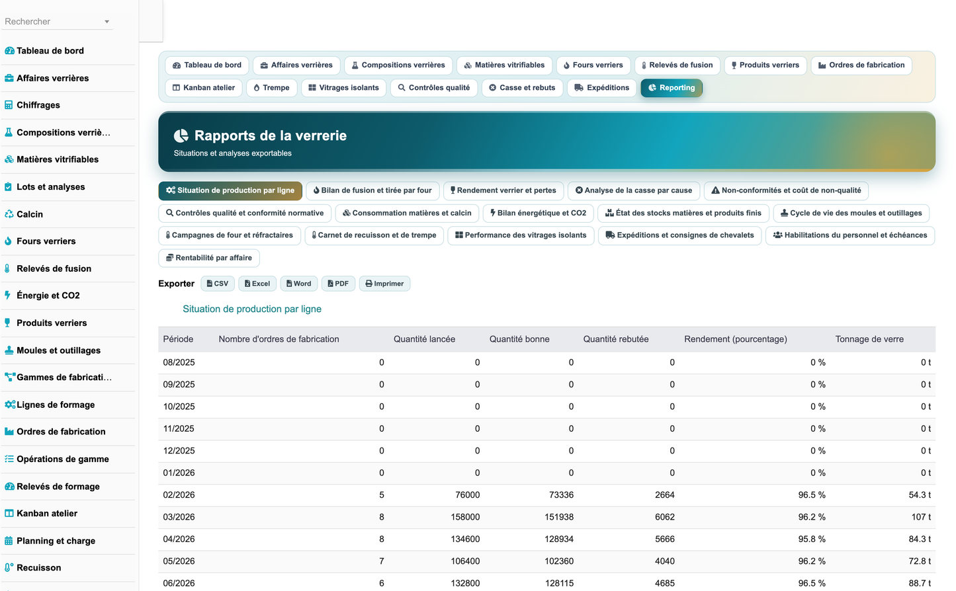The width and height of the screenshot is (956, 591).
Task: Click the Moules et outillages stamp icon
Action: click(x=9, y=350)
